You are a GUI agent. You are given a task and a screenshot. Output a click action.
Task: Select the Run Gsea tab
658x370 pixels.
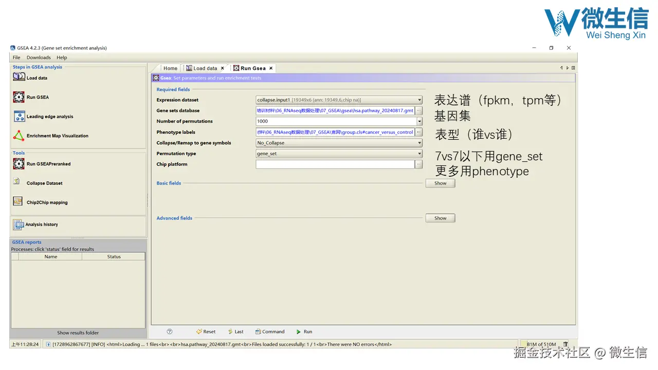click(253, 68)
